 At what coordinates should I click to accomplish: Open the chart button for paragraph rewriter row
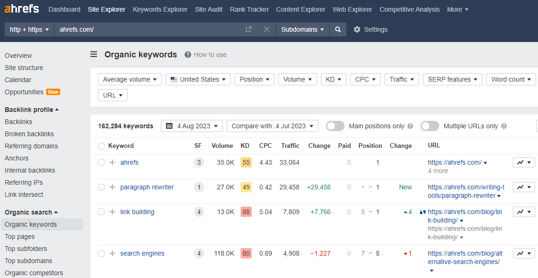pos(524,187)
